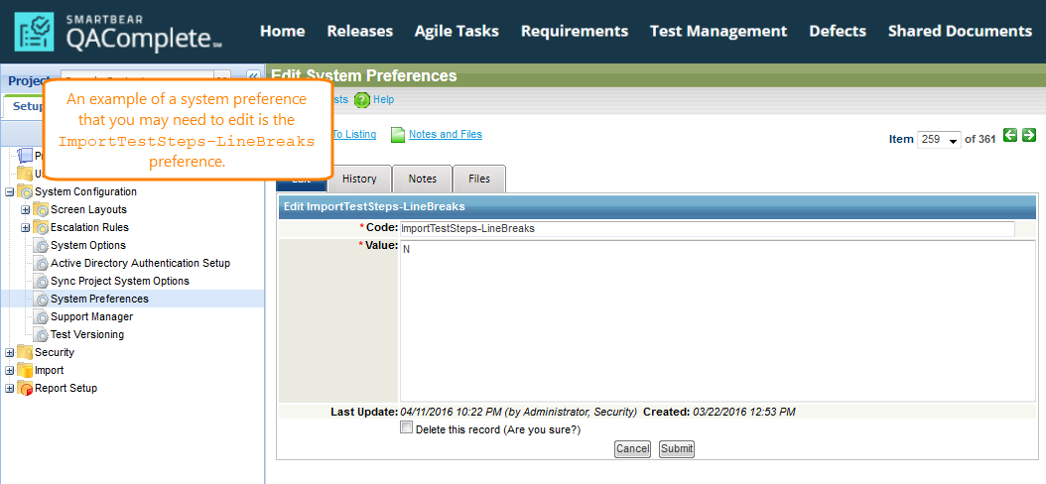Open the Home menu
This screenshot has height=484, width=1046.
point(282,32)
